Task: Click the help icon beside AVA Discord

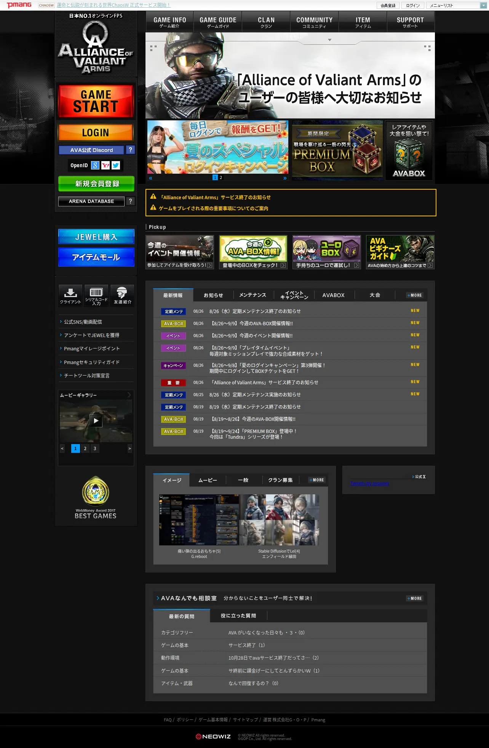Action: tap(130, 150)
